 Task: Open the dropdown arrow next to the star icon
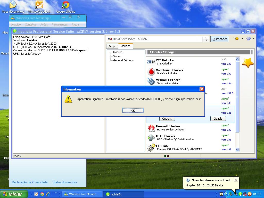(x=242, y=39)
